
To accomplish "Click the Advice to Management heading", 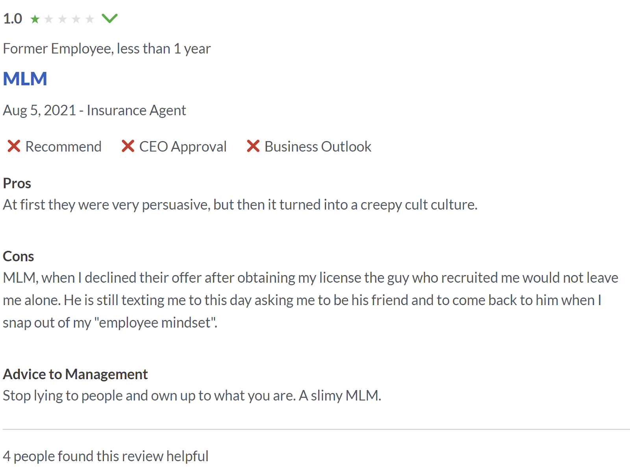I will pos(75,374).
